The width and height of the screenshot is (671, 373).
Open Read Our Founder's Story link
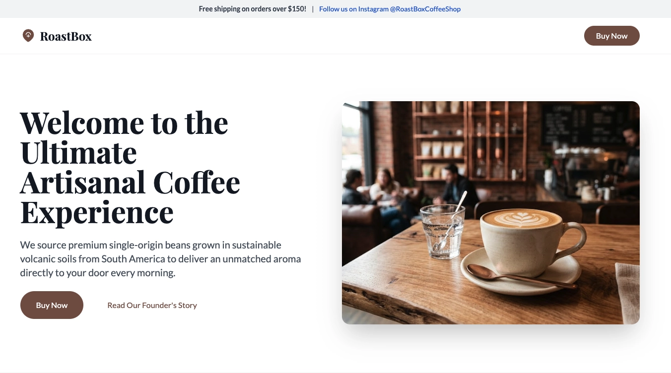[x=152, y=305]
